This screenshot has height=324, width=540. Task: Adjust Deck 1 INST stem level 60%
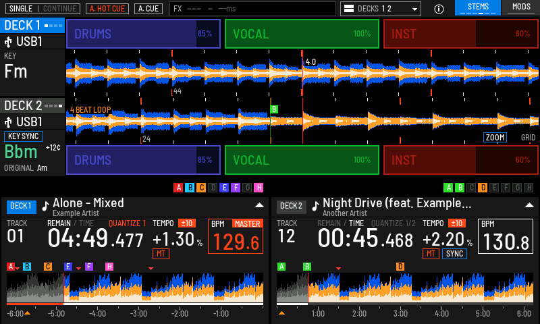tap(461, 34)
